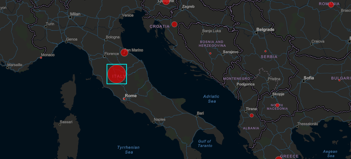The height and width of the screenshot is (159, 351).
Task: Click the Milan city label
Action: point(75,14)
